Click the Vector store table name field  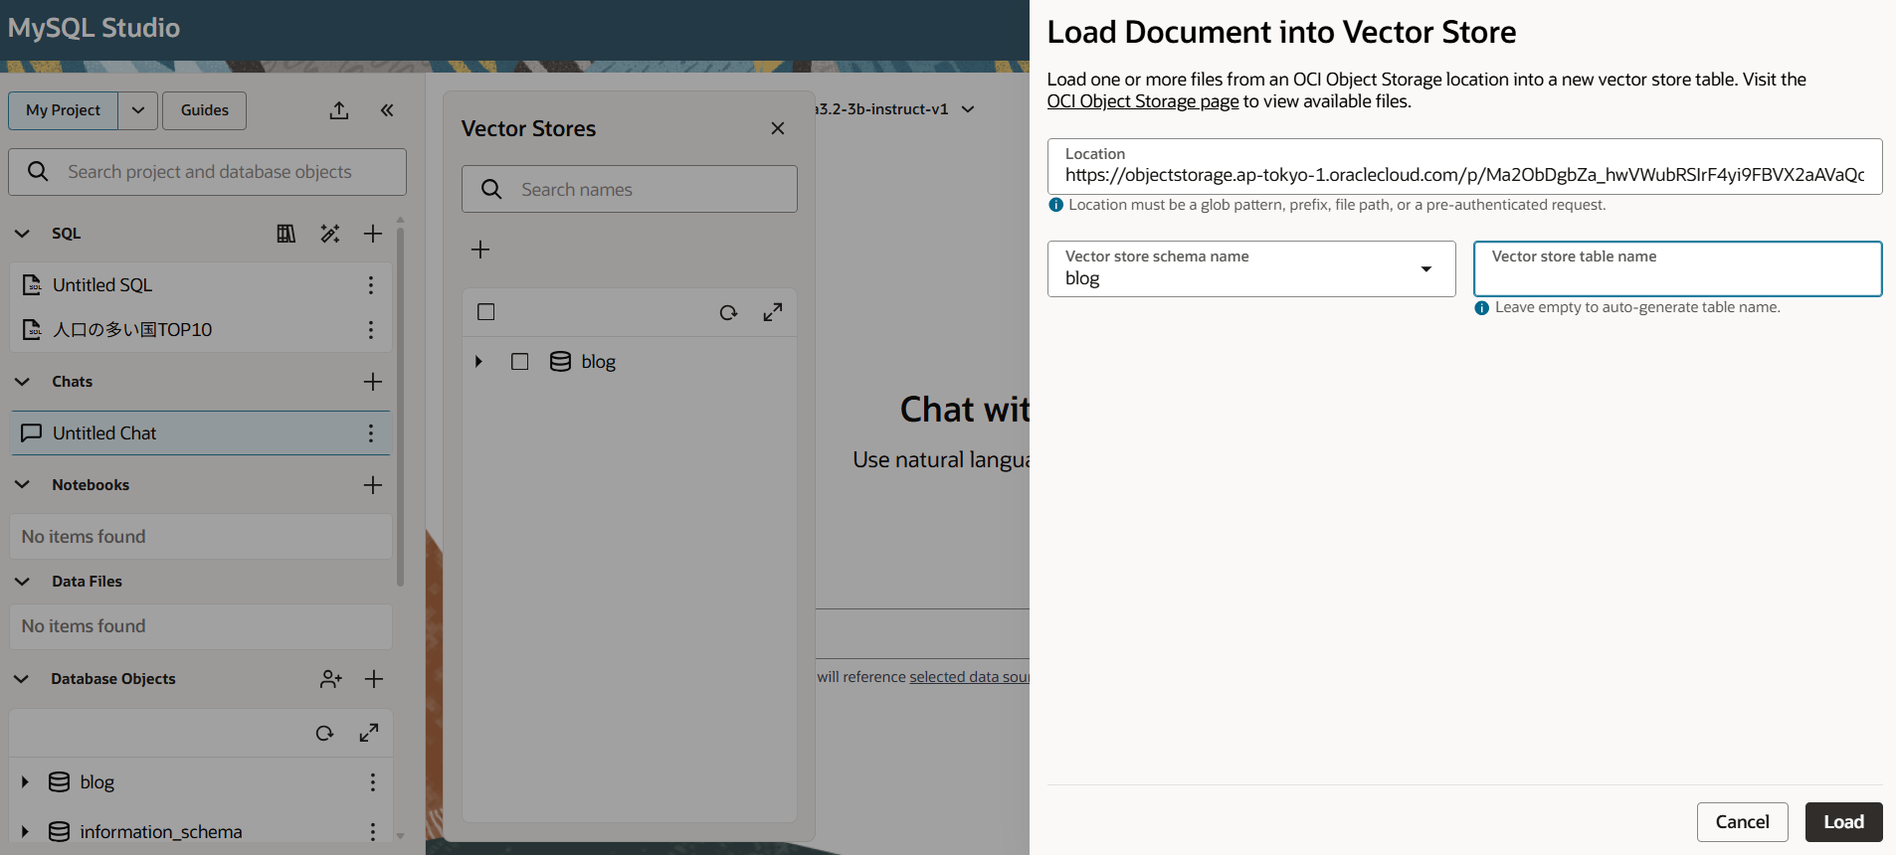coord(1677,277)
